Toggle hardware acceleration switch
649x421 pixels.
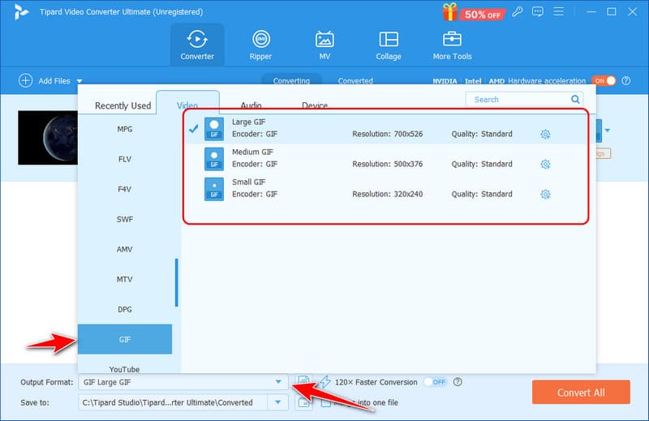click(x=604, y=81)
